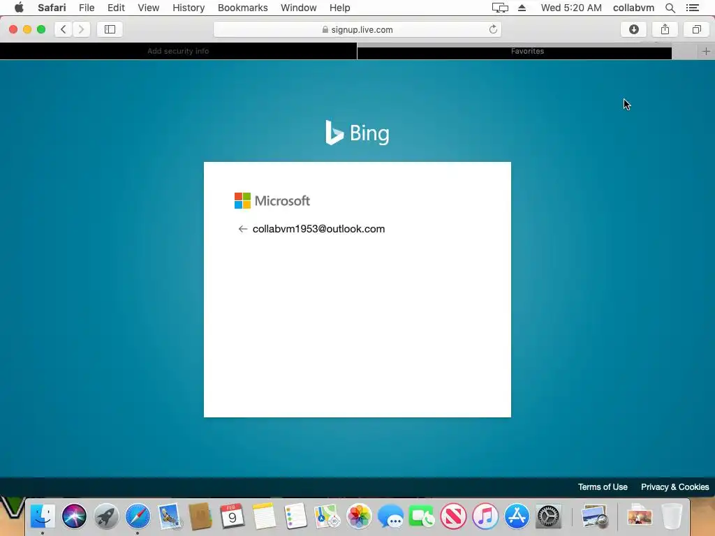The height and width of the screenshot is (536, 715).
Task: Go back using the arrow beside the email
Action: (242, 229)
